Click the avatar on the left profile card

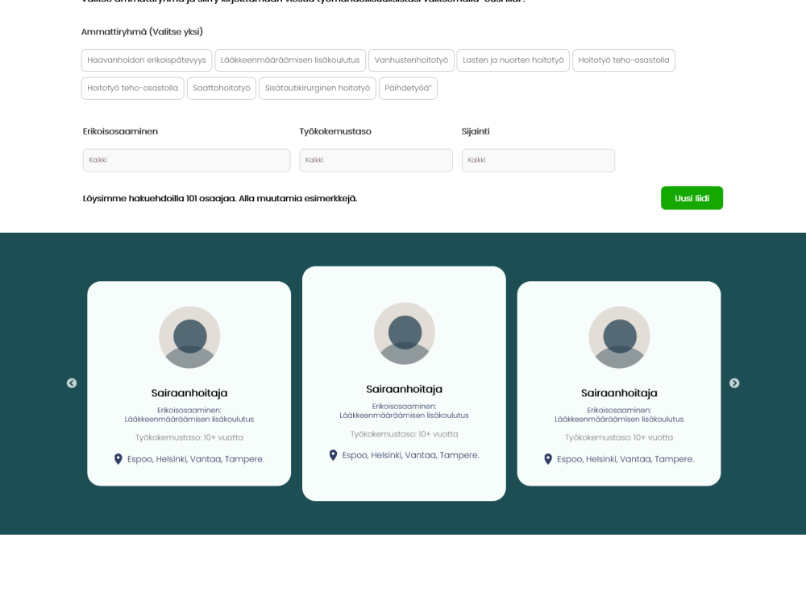click(x=189, y=337)
